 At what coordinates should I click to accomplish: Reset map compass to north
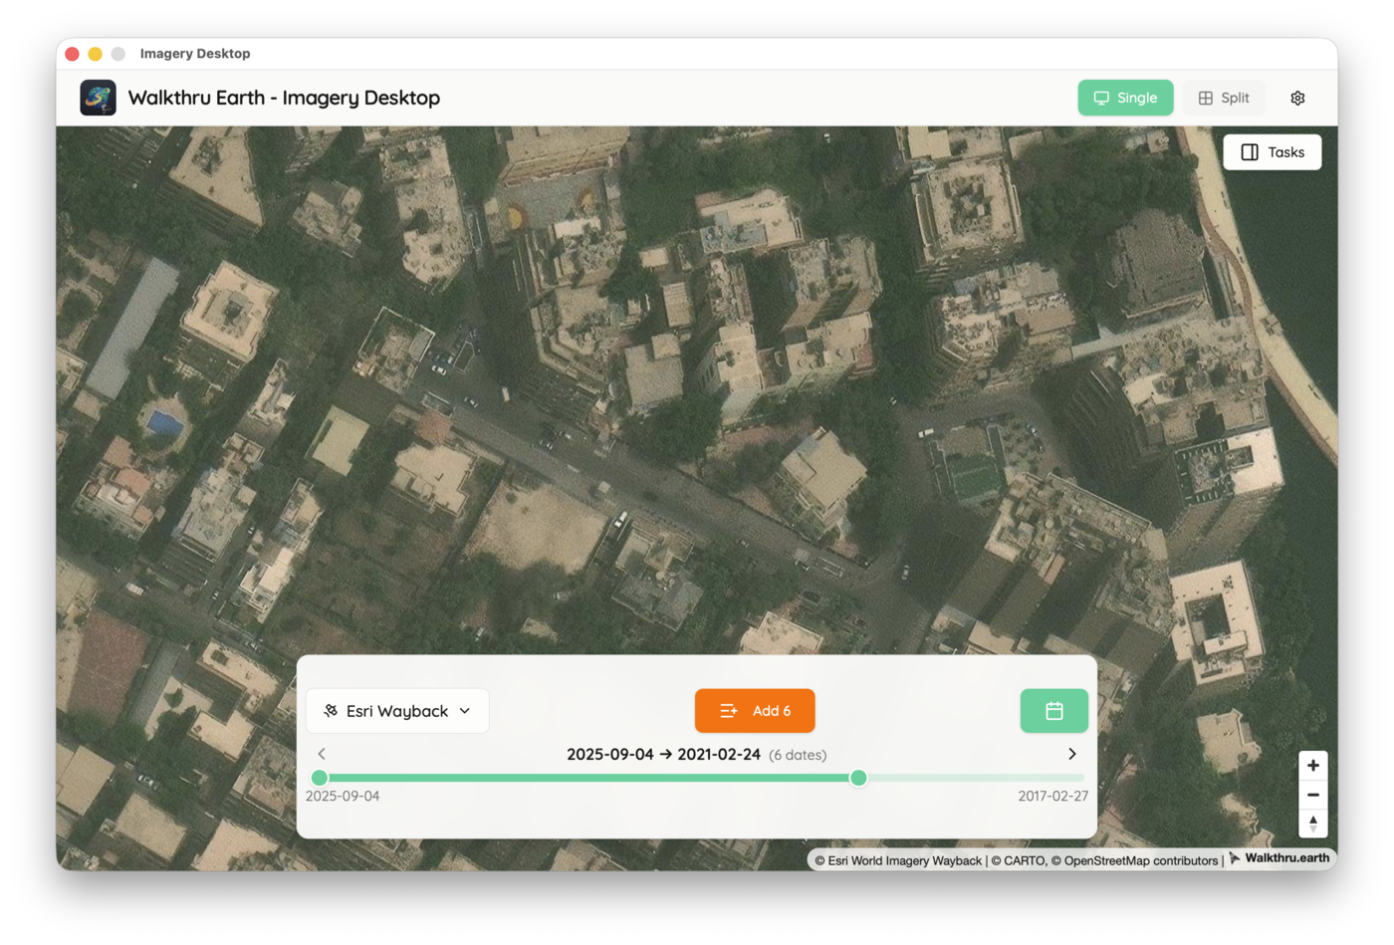pos(1312,823)
